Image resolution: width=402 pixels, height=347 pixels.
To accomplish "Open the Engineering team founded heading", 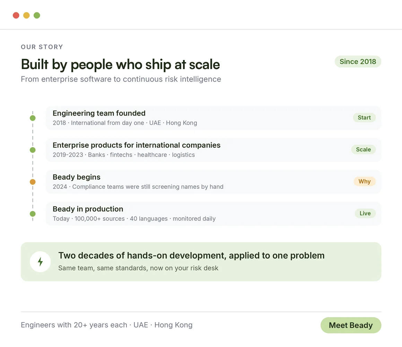I will click(x=99, y=113).
